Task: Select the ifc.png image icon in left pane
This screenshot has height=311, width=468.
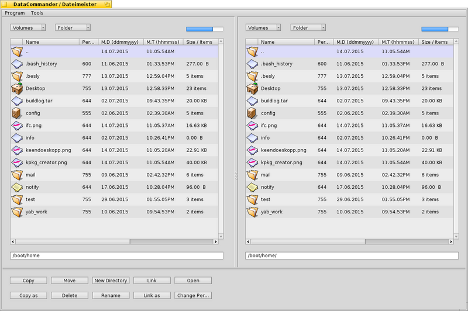Action: click(17, 126)
